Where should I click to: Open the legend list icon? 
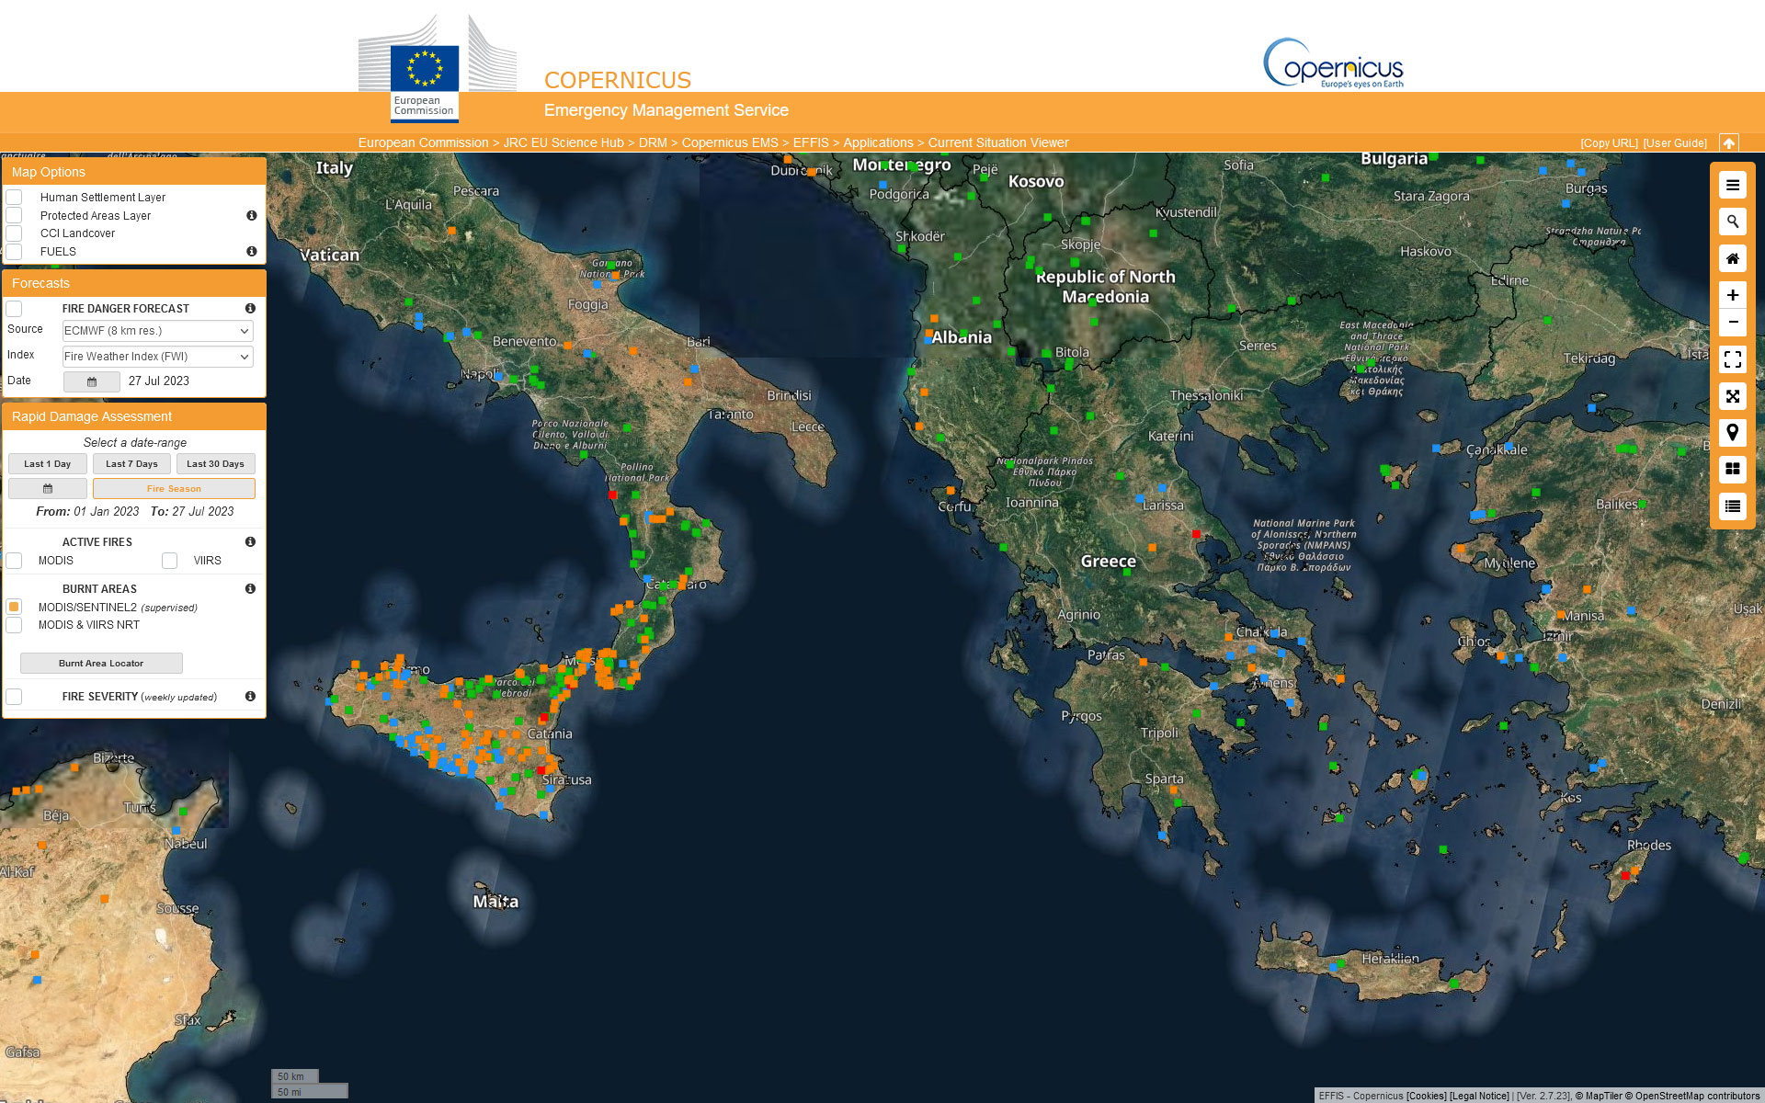pyautogui.click(x=1732, y=506)
